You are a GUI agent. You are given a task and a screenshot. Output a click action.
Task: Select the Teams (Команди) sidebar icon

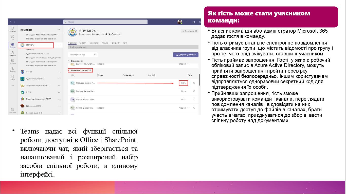(13, 45)
